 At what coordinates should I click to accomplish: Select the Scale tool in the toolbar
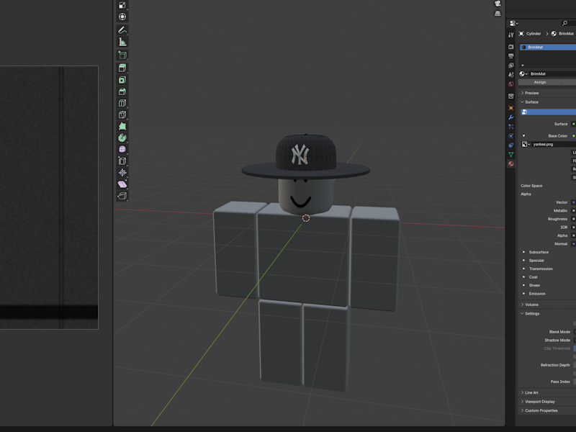122,5
